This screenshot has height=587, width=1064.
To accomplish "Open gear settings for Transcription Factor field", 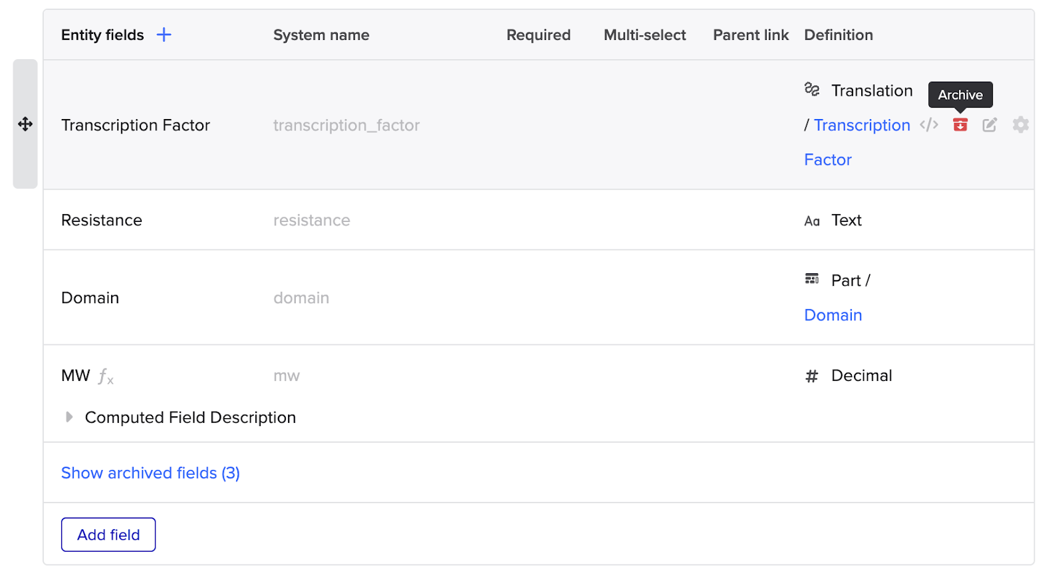I will [x=1020, y=125].
